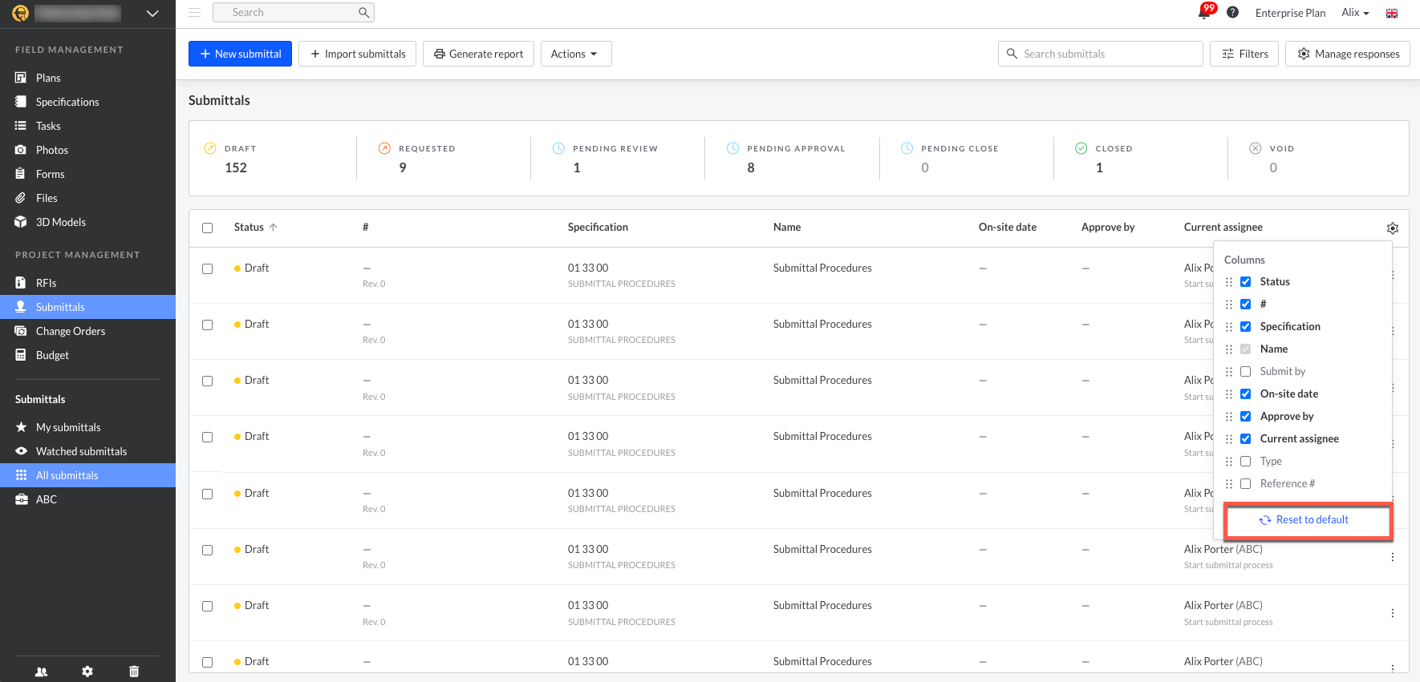Open the Alix user menu
Image resolution: width=1420 pixels, height=682 pixels.
pyautogui.click(x=1355, y=13)
